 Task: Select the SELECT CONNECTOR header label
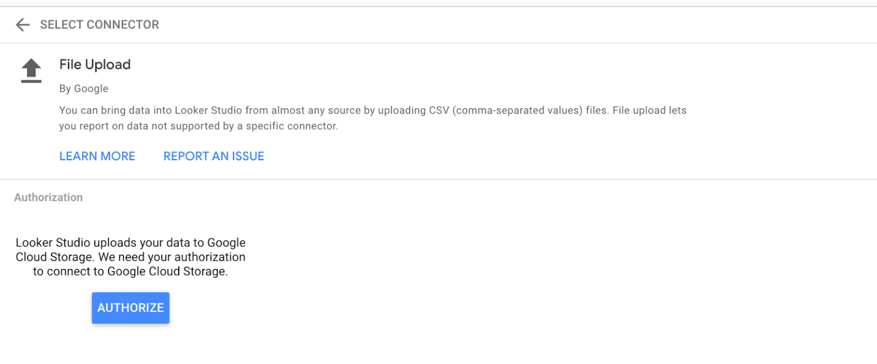[99, 24]
